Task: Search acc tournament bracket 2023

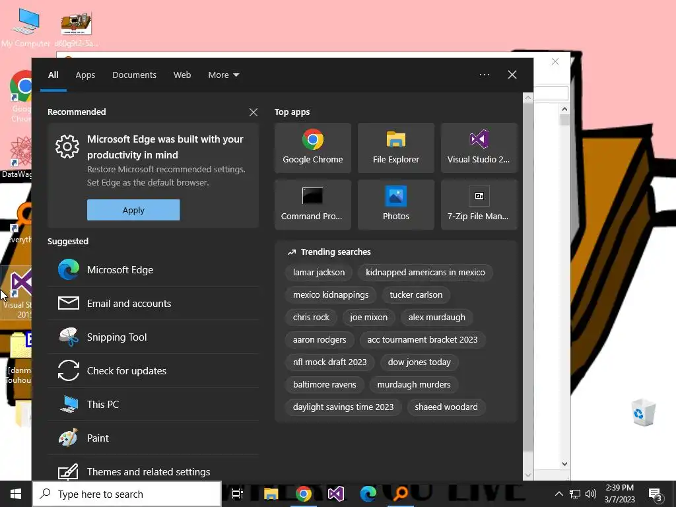Action: click(x=422, y=340)
